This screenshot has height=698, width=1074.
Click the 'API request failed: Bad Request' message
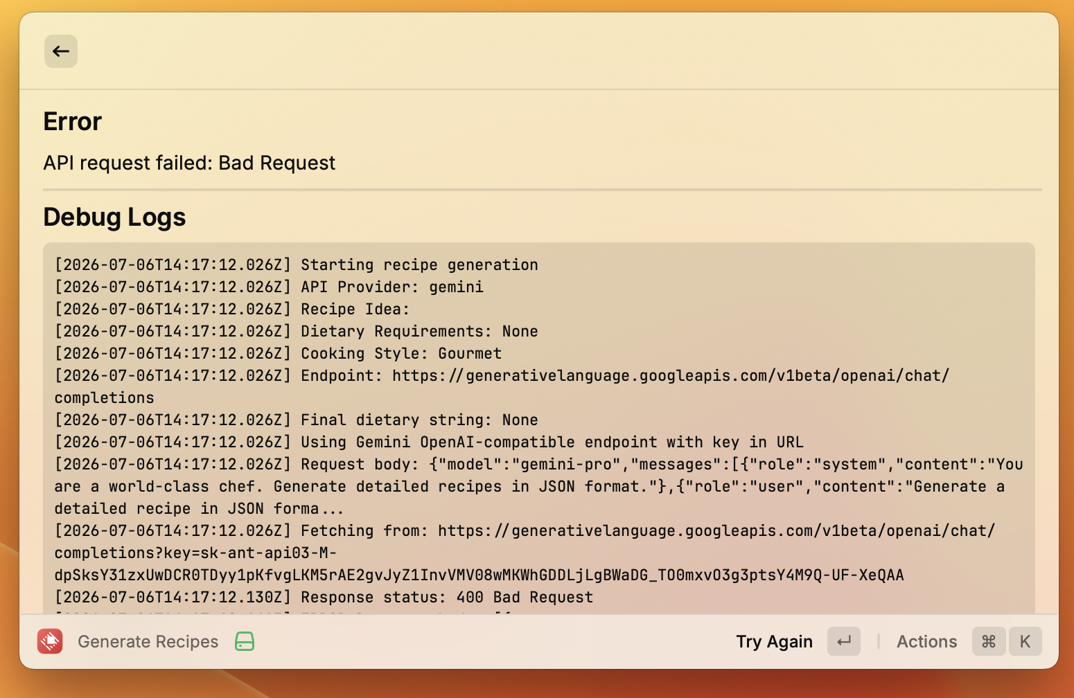point(189,163)
